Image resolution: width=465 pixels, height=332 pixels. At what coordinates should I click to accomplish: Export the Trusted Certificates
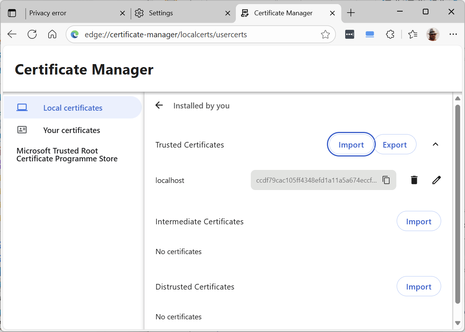click(x=394, y=145)
